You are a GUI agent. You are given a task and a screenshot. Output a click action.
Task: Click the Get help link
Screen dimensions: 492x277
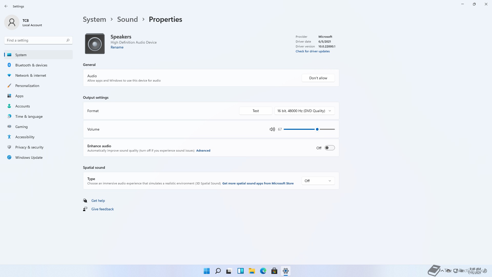[98, 201]
